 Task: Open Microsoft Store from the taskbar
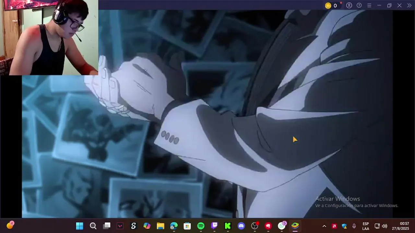tap(187, 226)
